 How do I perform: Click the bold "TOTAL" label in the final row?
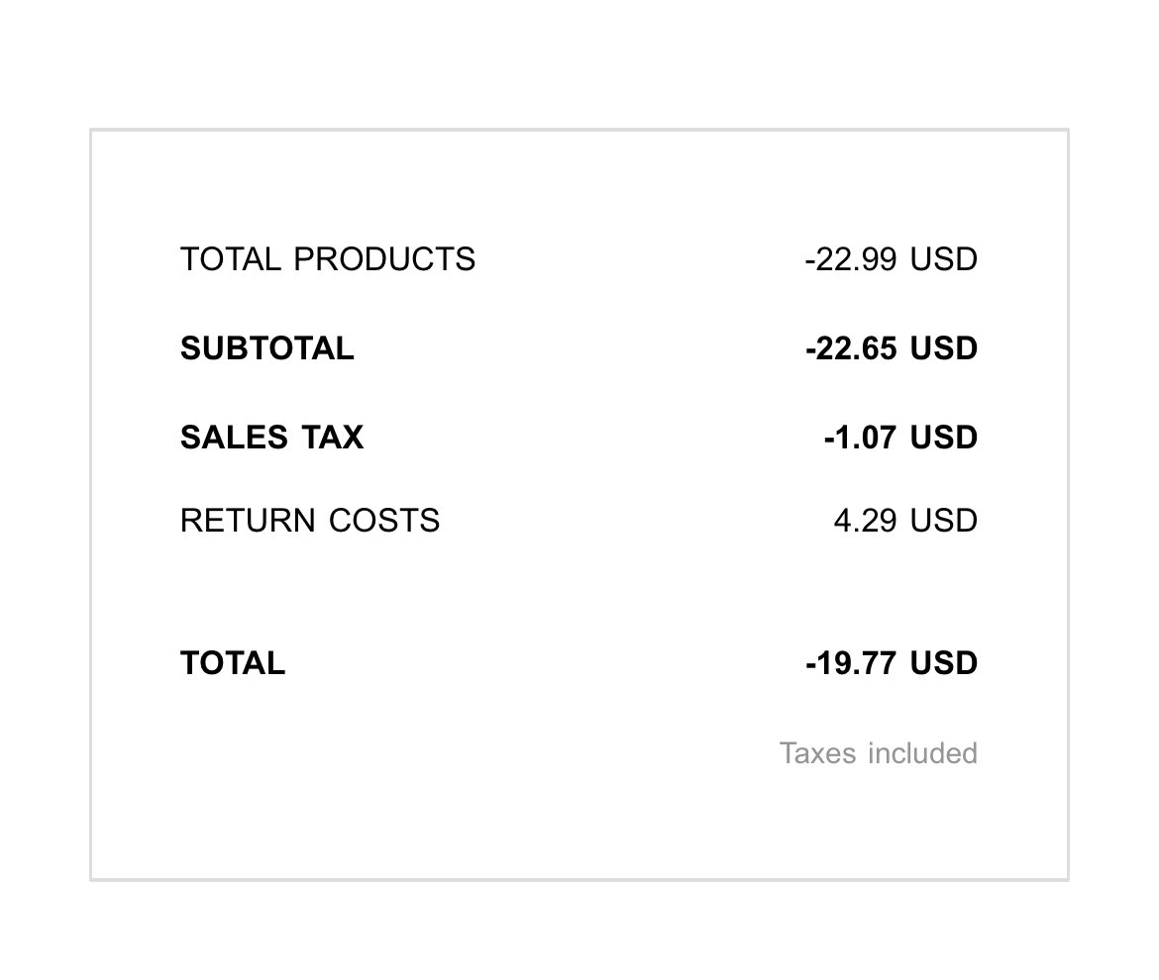click(x=232, y=663)
